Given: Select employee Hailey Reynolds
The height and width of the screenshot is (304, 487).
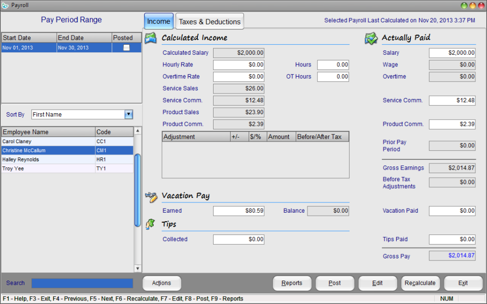Looking at the screenshot, I should coord(67,159).
